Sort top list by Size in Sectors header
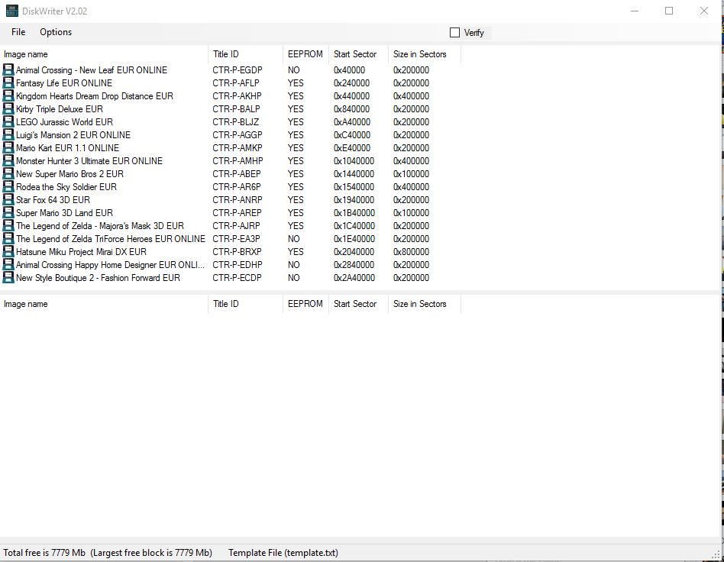 tap(425, 54)
